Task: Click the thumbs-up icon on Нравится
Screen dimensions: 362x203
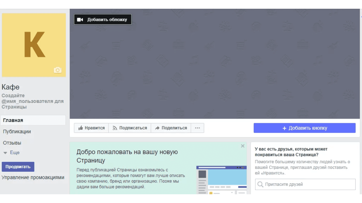Action: click(x=81, y=128)
